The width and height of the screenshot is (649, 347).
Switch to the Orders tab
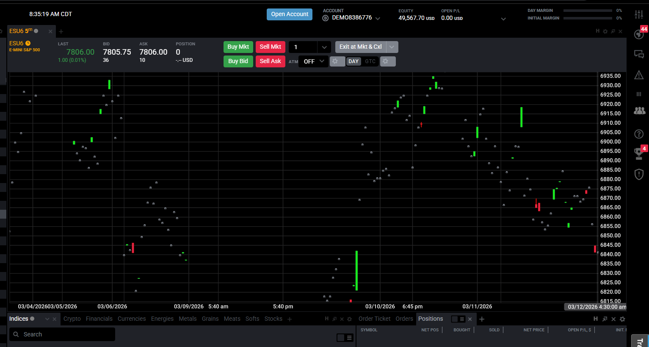404,319
